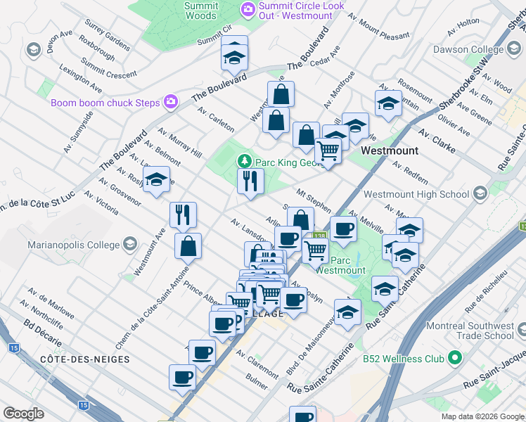Click the Parc King George tree pin
This screenshot has width=526, height=422.
click(x=245, y=161)
